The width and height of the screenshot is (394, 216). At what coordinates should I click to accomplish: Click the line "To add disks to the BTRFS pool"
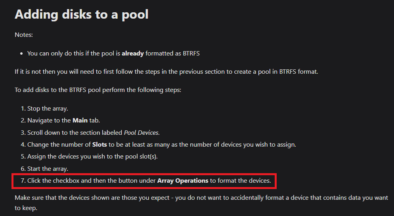click(x=98, y=90)
